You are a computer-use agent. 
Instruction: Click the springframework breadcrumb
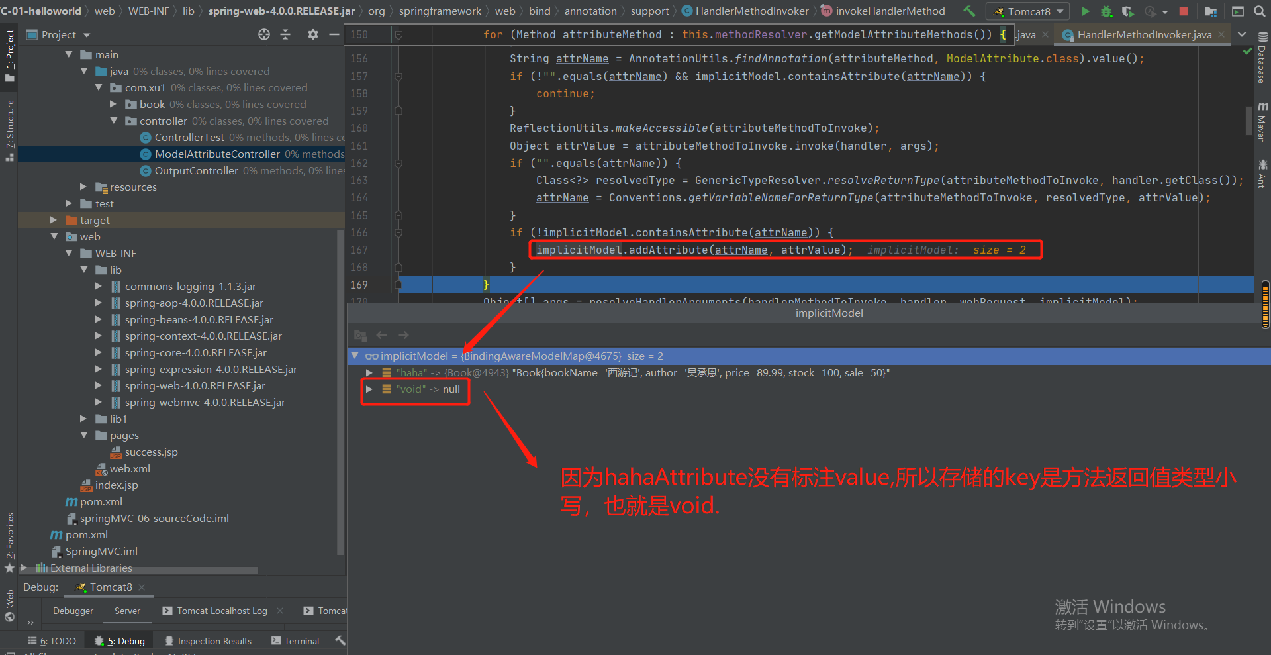coord(440,11)
